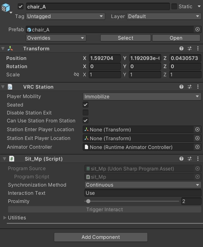The image size is (203, 247).
Task: Open object picker for Station Enter Player Location
Action: coord(198,130)
